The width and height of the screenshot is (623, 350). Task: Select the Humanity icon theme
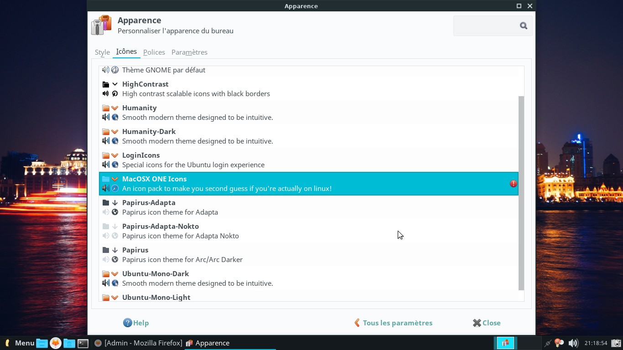(309, 113)
